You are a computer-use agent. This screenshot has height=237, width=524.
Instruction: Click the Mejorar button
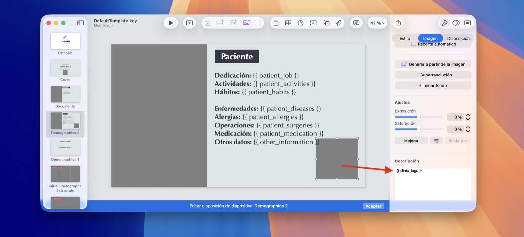(411, 141)
